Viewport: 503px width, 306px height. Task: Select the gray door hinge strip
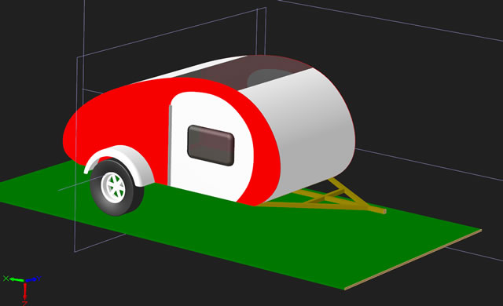(x=170, y=145)
